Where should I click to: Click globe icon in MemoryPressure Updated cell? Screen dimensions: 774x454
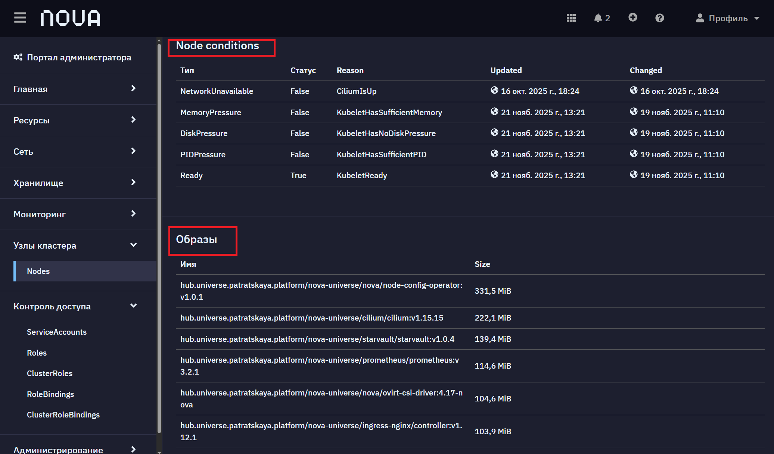(494, 111)
